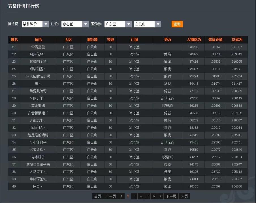Click character 恶魔吹着笛子来 in rank 37
This screenshot has height=203, width=256.
[38, 165]
